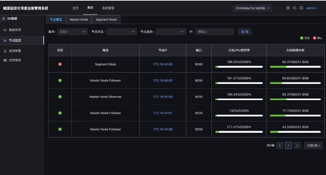Click the 监控告警 alarm icon in sidebar
Image resolution: width=326 pixels, height=175 pixels.
coord(5,50)
